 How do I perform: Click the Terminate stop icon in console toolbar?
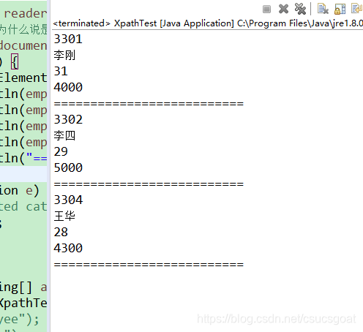[266, 10]
